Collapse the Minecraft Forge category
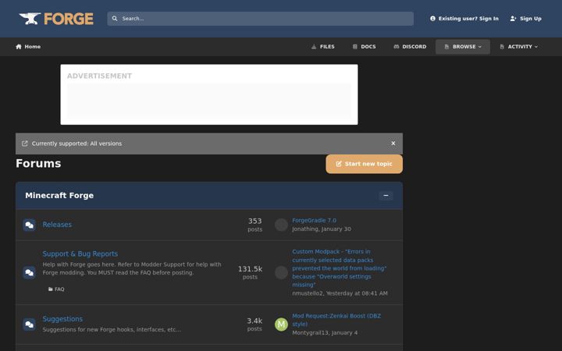 tap(386, 196)
